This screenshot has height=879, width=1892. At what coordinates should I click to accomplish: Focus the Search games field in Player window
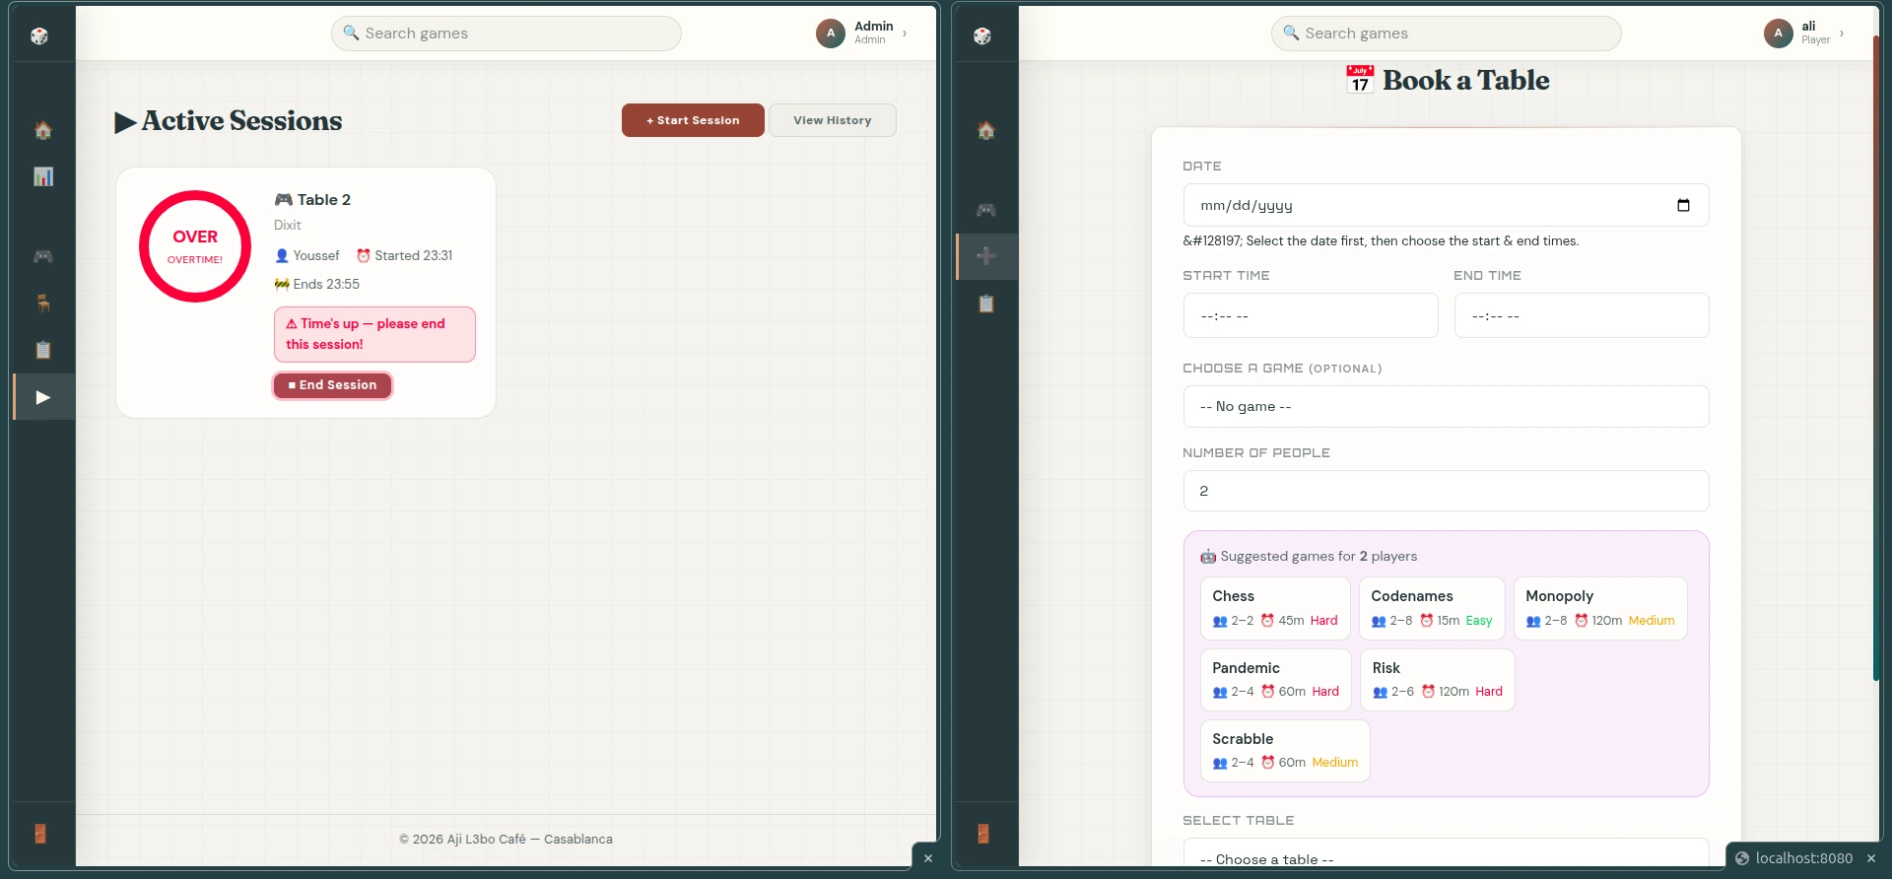1447,34
